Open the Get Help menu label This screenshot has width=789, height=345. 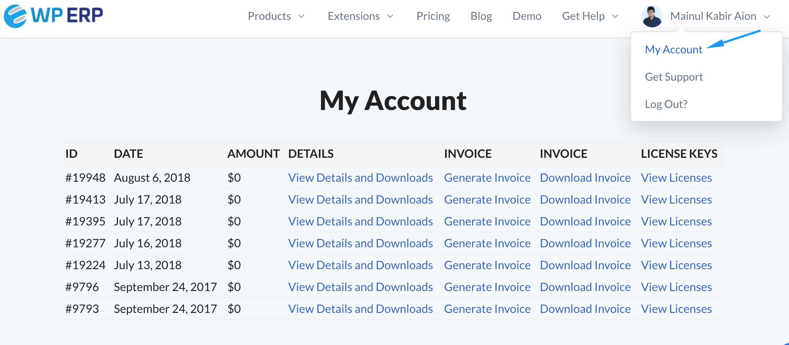(583, 16)
